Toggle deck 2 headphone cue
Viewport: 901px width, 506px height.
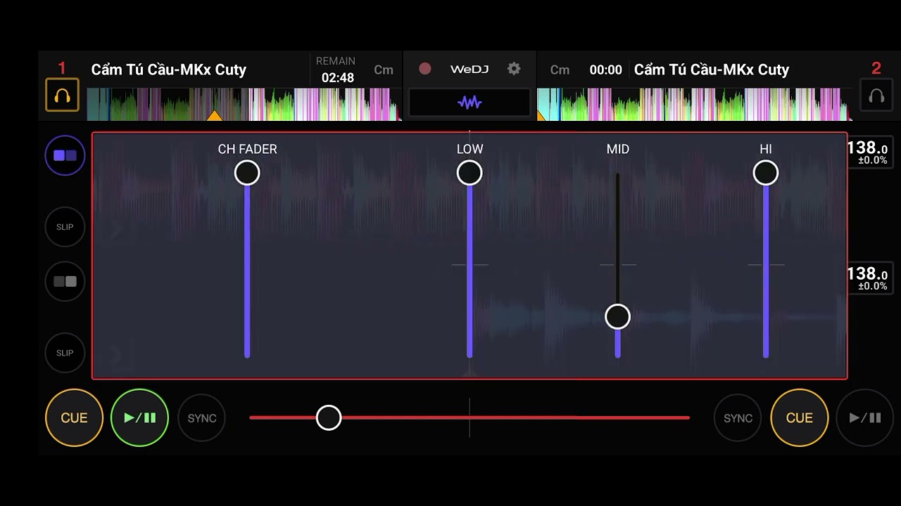coord(876,95)
